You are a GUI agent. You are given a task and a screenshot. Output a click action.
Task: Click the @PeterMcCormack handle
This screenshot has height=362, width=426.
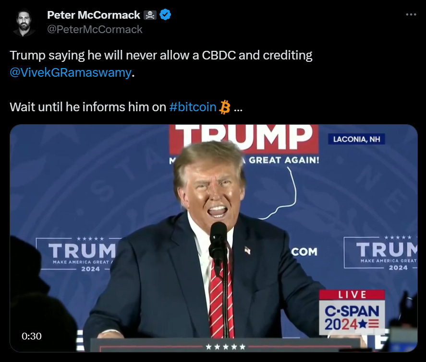pos(95,29)
